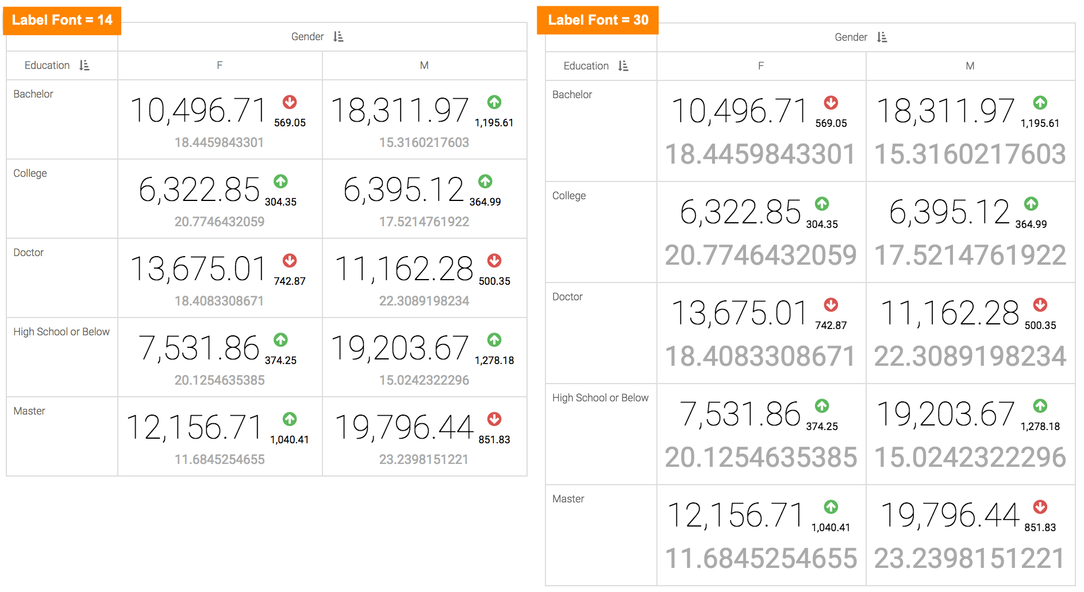Screen dimensions: 1084x592
Task: Click red down arrow beside 19,796.44 in right table
Action: (1040, 507)
